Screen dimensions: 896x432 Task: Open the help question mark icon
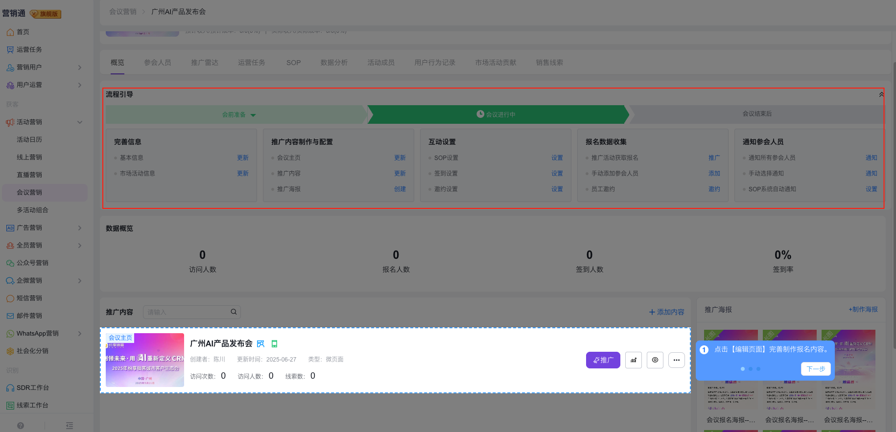click(21, 426)
